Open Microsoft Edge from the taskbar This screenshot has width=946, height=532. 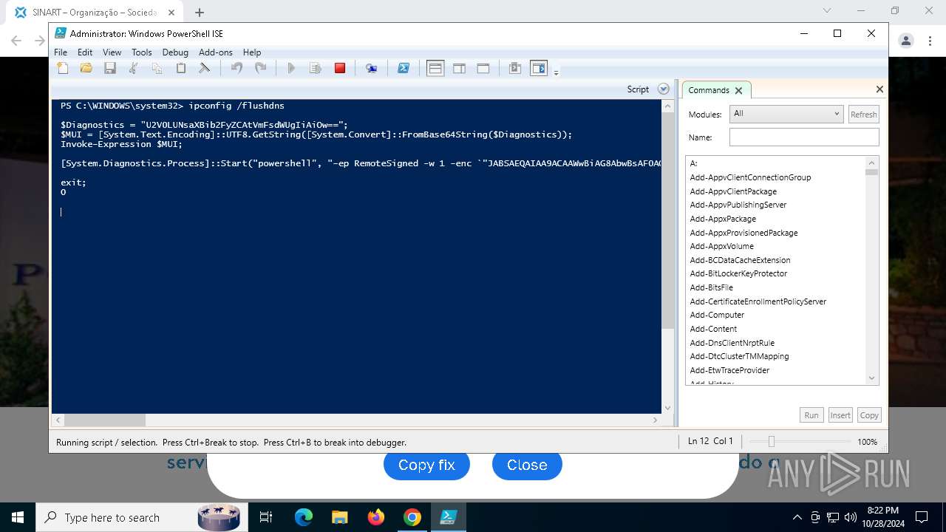click(304, 517)
